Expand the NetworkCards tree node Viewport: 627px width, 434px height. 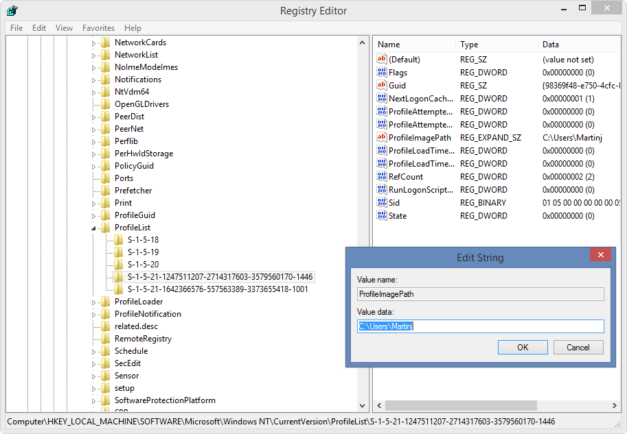point(94,43)
